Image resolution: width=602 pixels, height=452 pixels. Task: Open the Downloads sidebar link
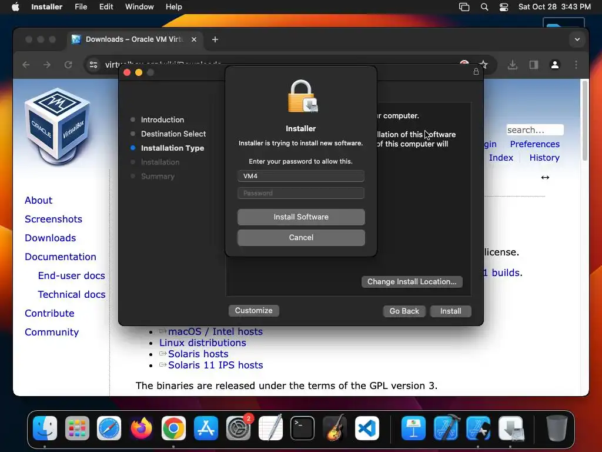tap(51, 238)
